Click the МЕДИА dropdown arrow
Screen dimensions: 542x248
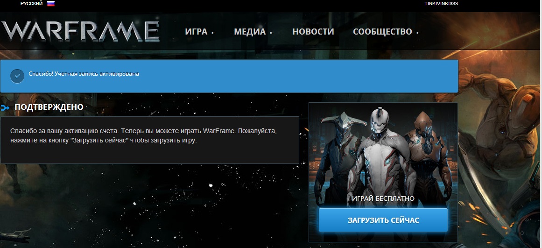(271, 33)
